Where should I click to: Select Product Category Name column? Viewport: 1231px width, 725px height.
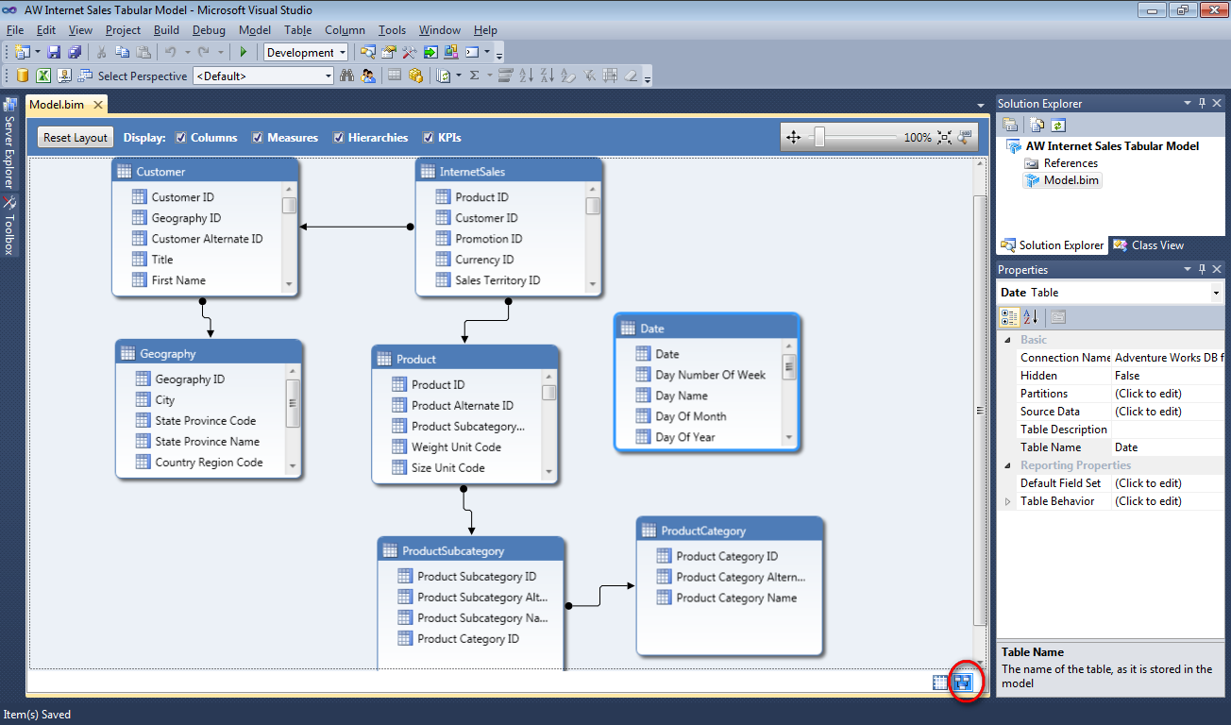[736, 598]
